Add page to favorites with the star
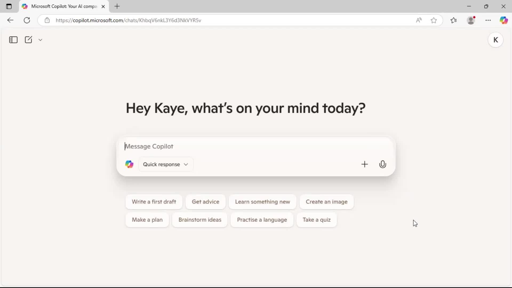 pyautogui.click(x=434, y=20)
